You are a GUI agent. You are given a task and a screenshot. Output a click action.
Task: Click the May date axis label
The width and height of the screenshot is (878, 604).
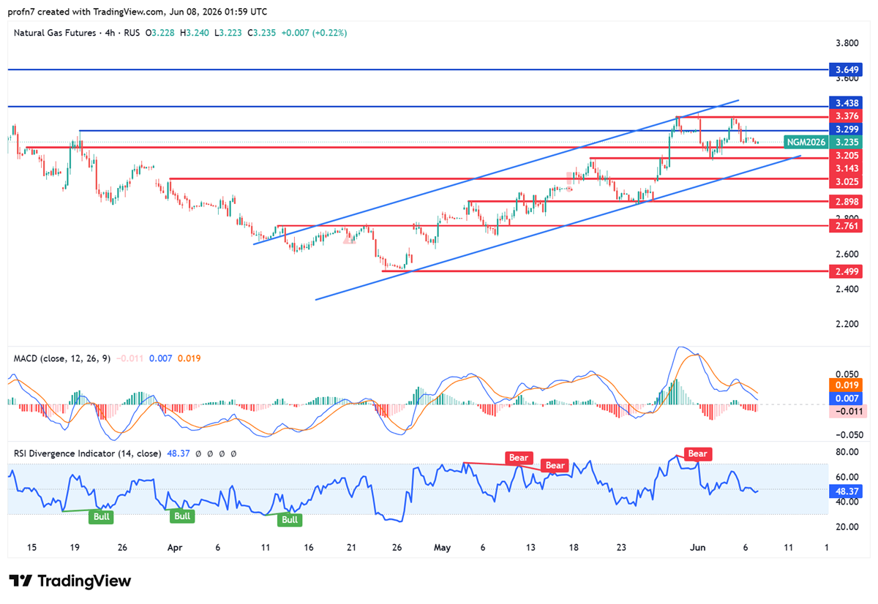coord(443,547)
